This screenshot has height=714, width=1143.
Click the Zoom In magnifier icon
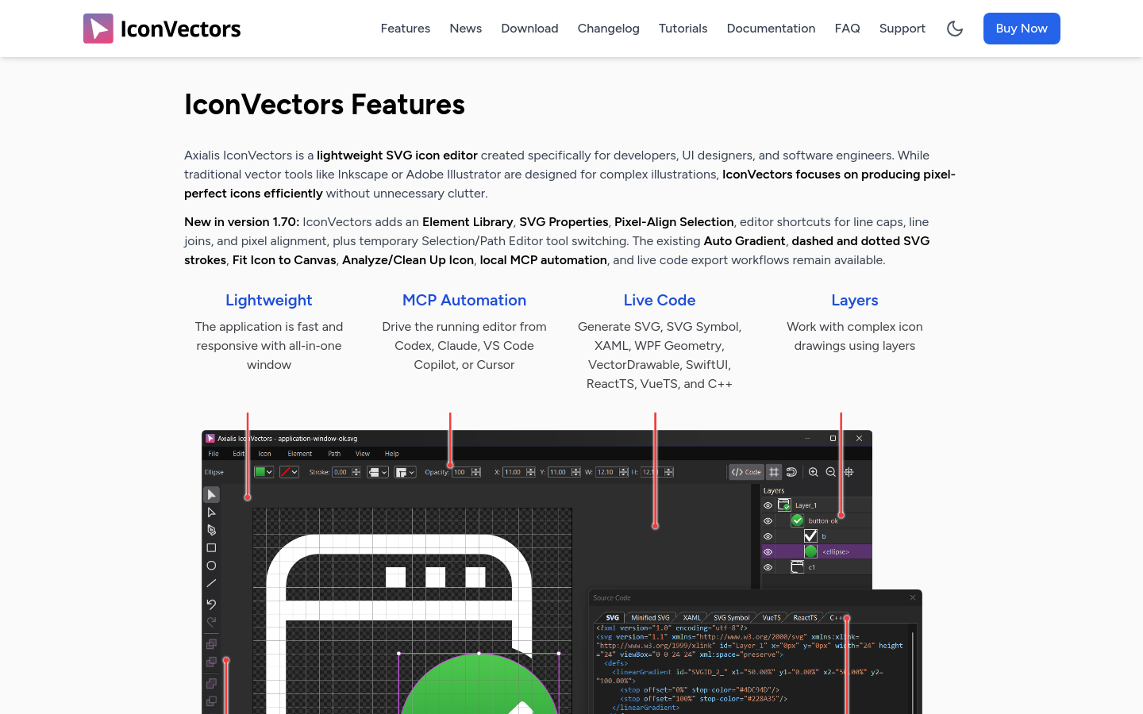coord(813,472)
